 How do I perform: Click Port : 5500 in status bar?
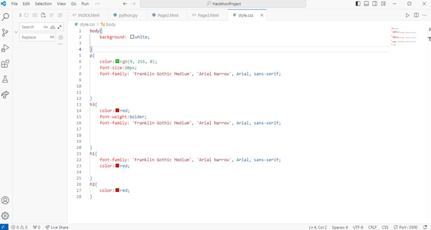tap(405, 227)
